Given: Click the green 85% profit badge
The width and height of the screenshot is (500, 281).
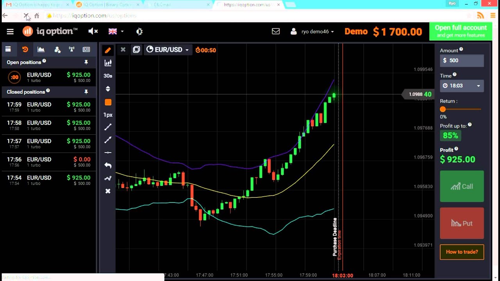Looking at the screenshot, I should pyautogui.click(x=450, y=135).
